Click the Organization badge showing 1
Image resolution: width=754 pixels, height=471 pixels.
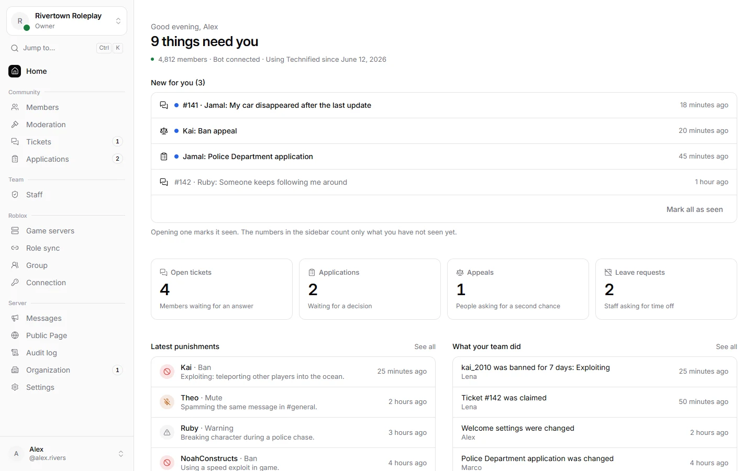point(117,370)
